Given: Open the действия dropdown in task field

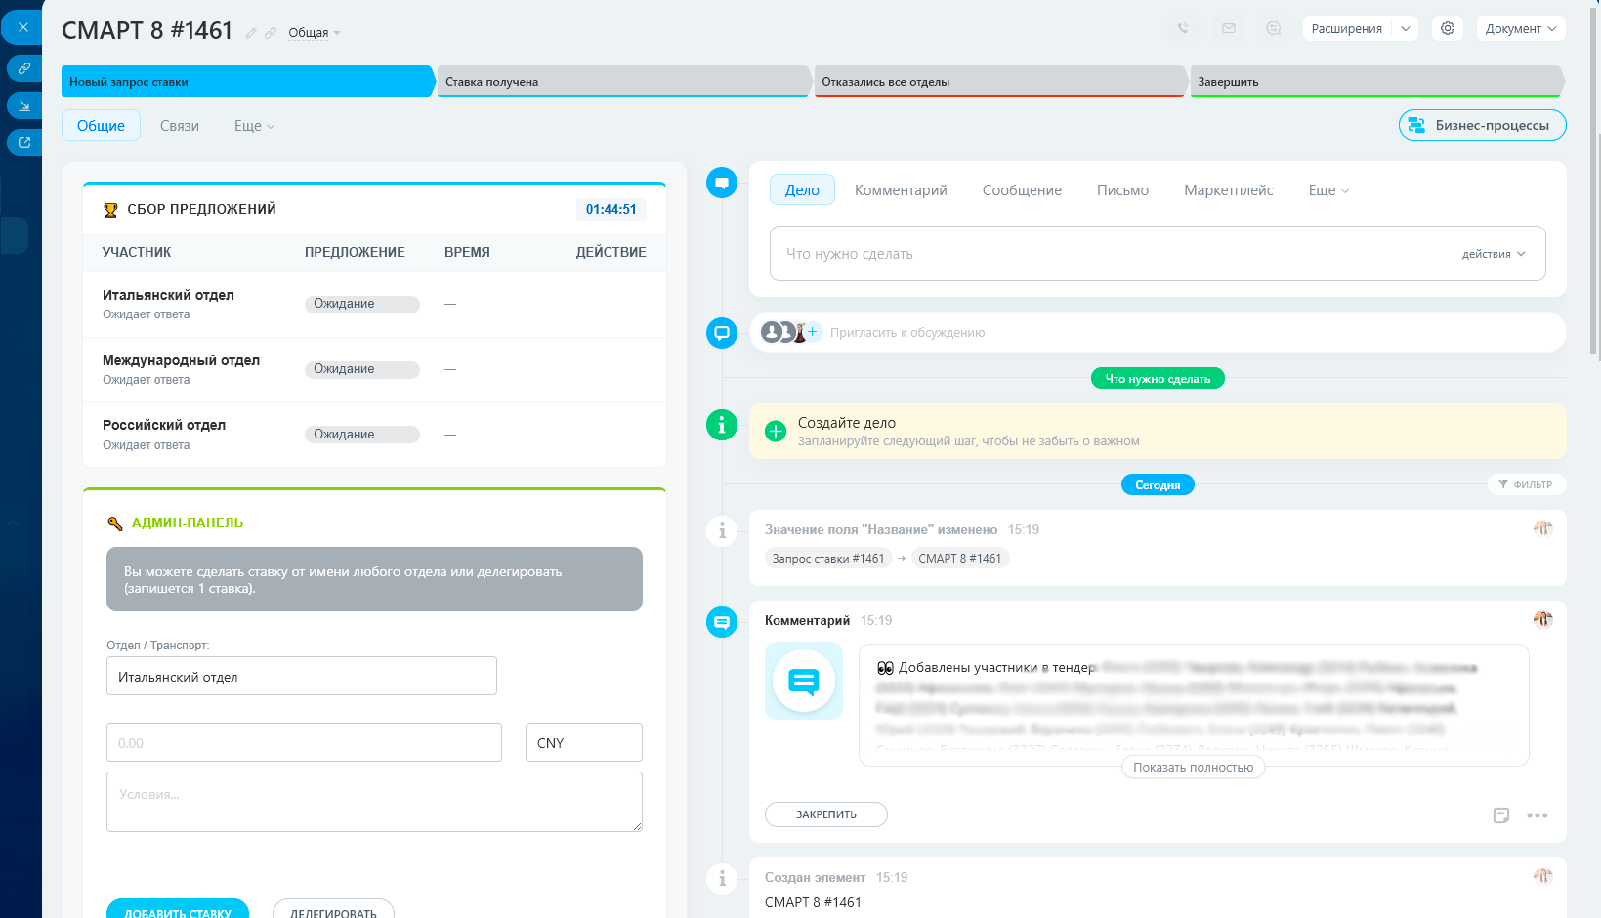Looking at the screenshot, I should pos(1494,254).
